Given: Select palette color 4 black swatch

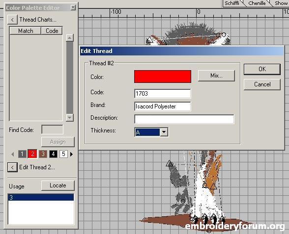Looking at the screenshot, I should point(53,154).
